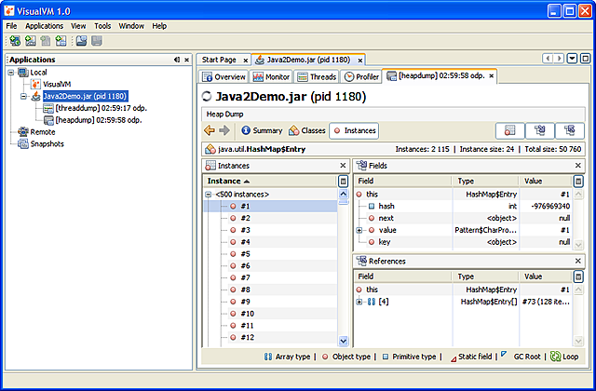Switch to the Monitor tab
The image size is (596, 391).
[271, 76]
